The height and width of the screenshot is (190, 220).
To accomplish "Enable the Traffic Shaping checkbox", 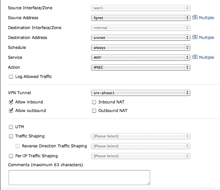I will [11, 136].
